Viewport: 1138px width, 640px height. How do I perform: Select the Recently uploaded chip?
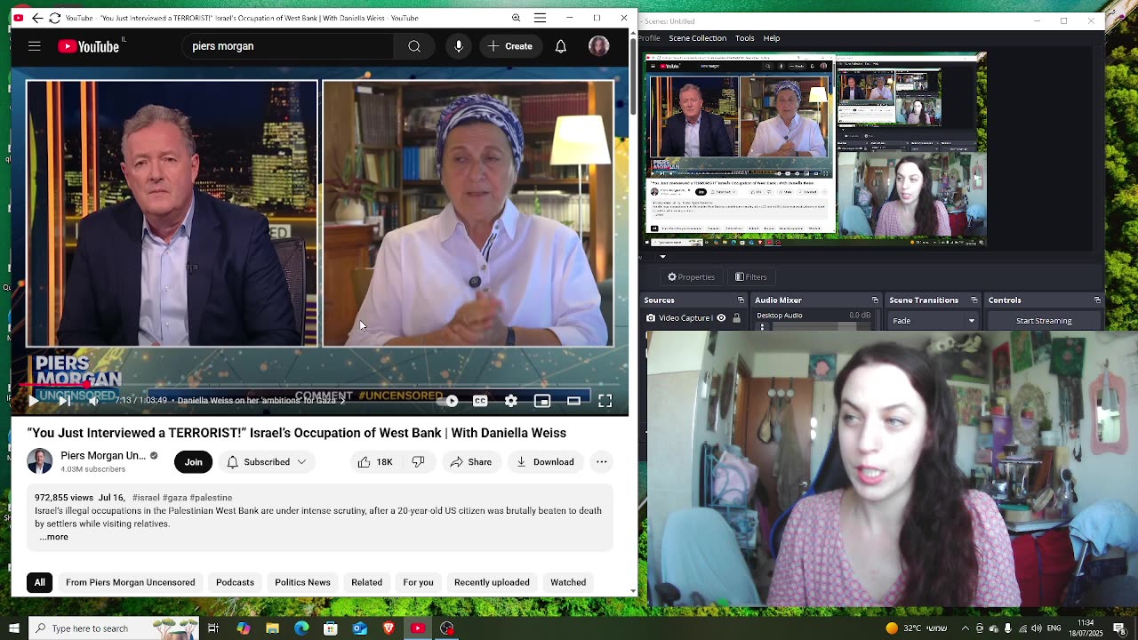(492, 582)
